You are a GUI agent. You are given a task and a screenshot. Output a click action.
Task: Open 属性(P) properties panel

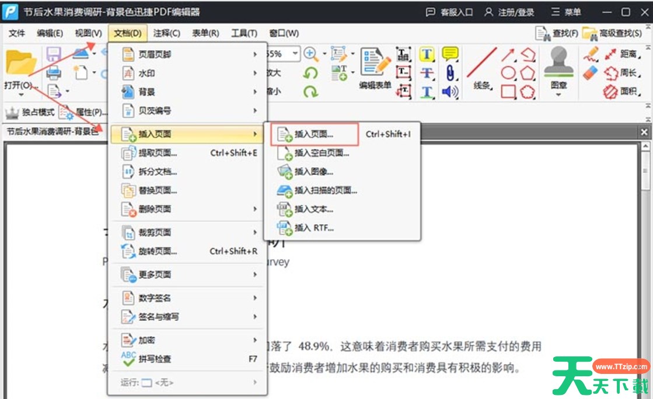point(82,112)
